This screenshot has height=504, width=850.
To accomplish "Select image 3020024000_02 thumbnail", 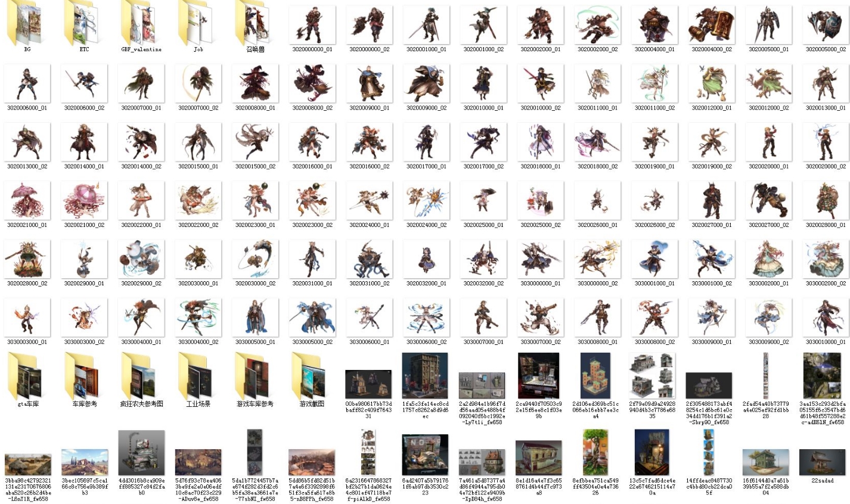I will coord(426,201).
